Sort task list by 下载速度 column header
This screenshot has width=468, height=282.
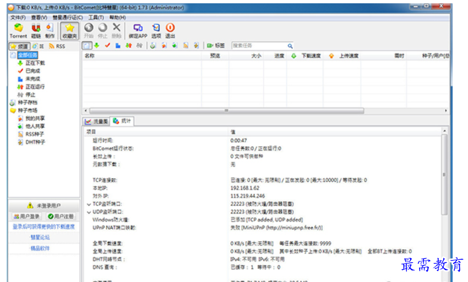[x=305, y=56]
